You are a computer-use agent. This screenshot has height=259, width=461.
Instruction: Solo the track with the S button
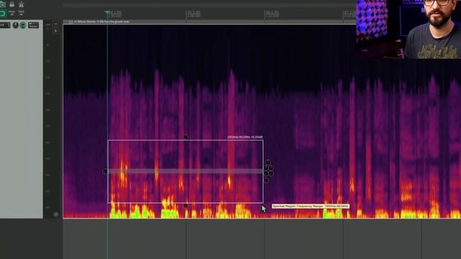[x=55, y=31]
